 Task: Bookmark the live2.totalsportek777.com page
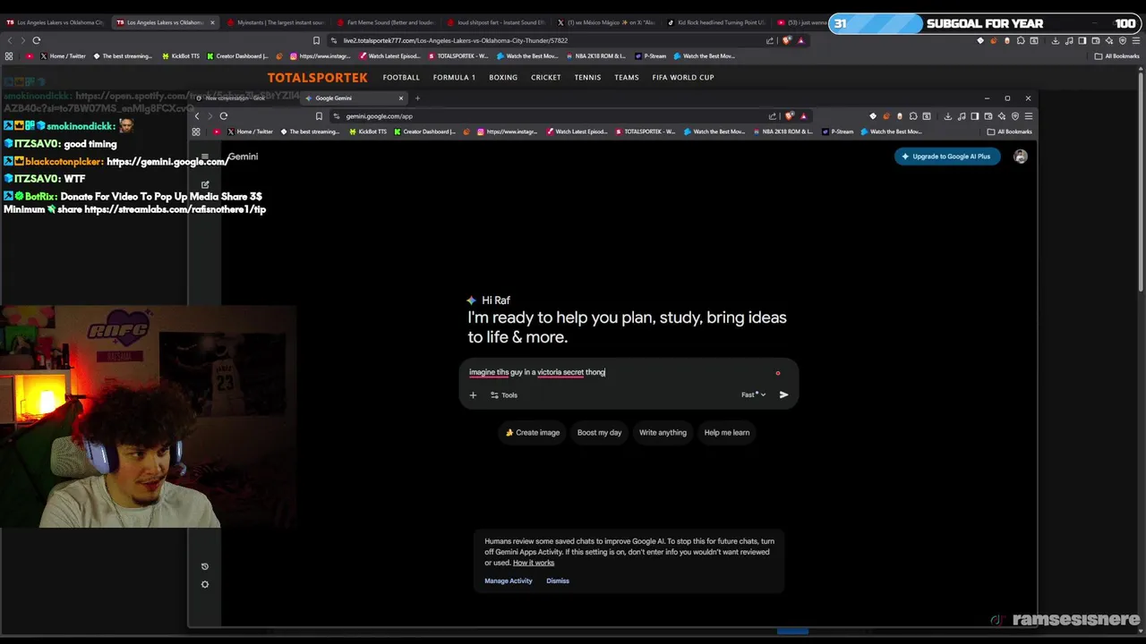click(317, 40)
